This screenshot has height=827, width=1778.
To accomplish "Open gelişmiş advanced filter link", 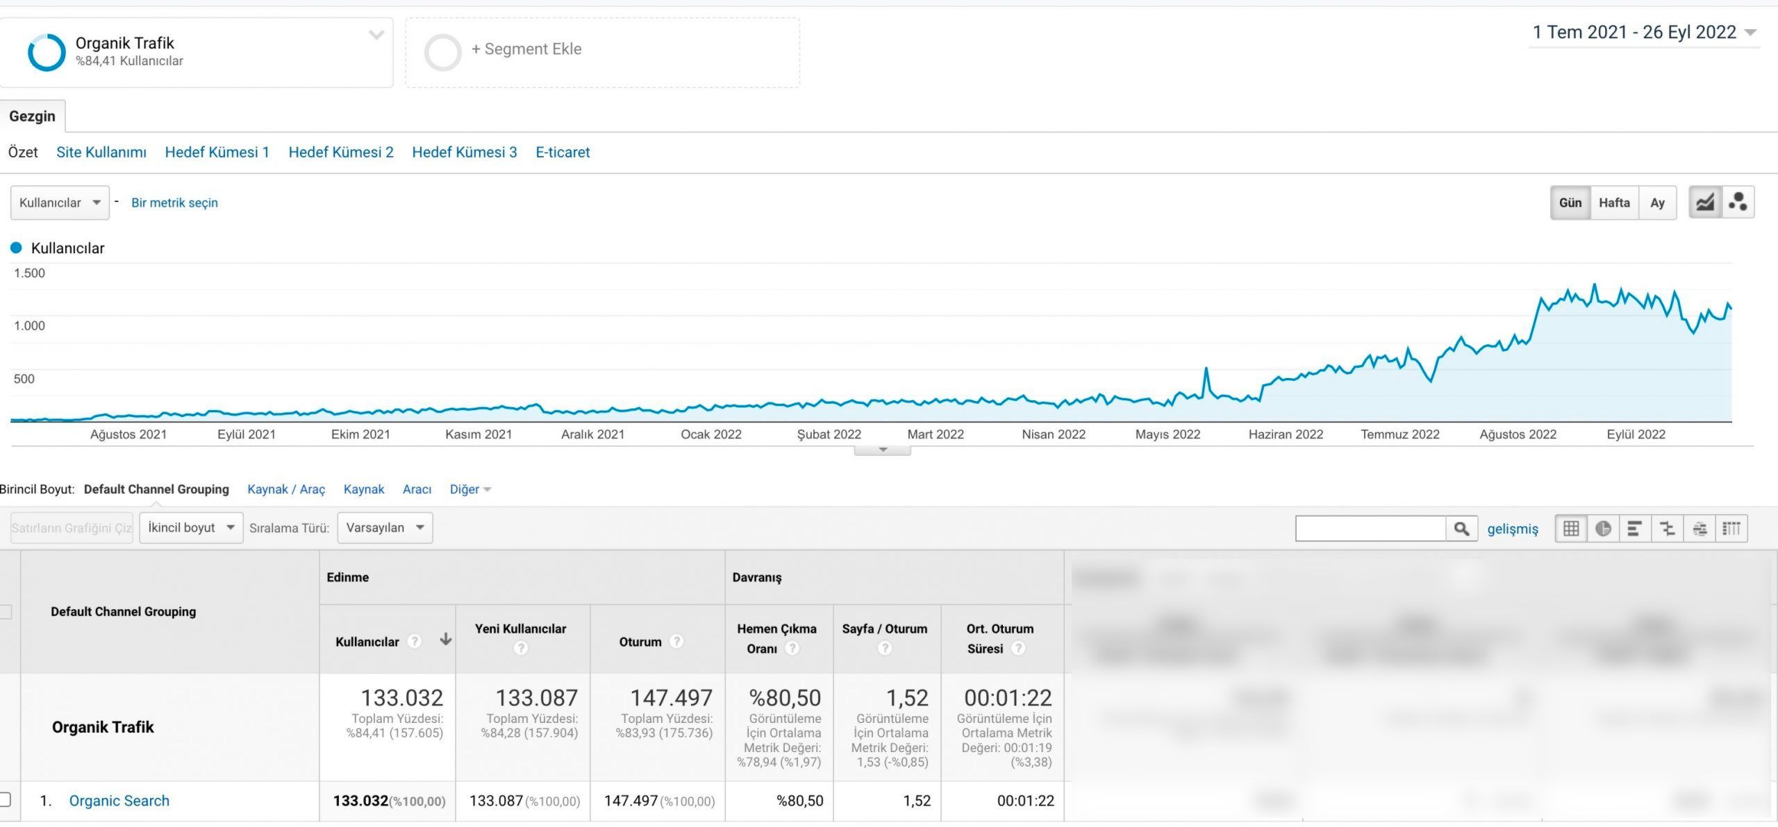I will pyautogui.click(x=1513, y=529).
